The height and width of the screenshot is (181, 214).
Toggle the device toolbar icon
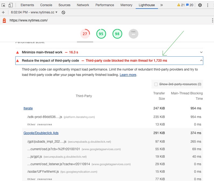click(10, 5)
